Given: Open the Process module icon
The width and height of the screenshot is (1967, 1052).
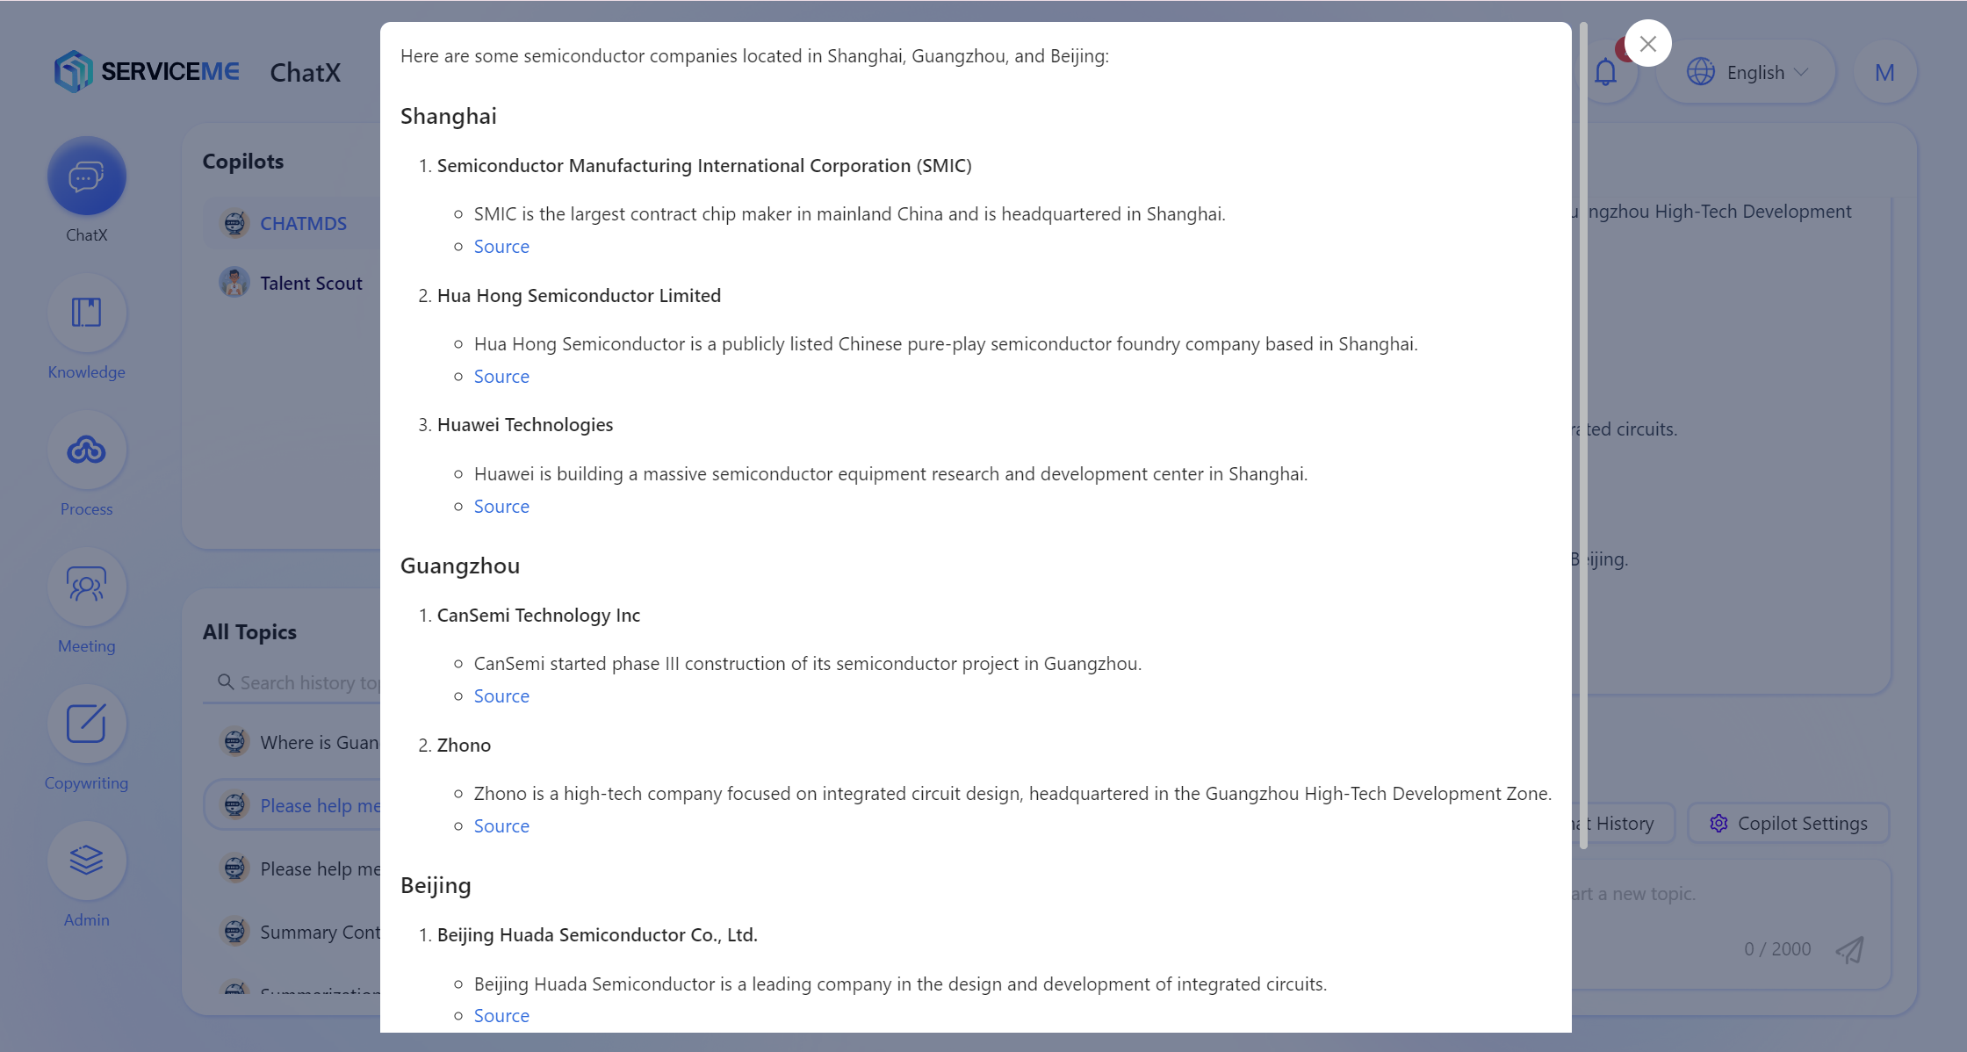Looking at the screenshot, I should [x=86, y=450].
